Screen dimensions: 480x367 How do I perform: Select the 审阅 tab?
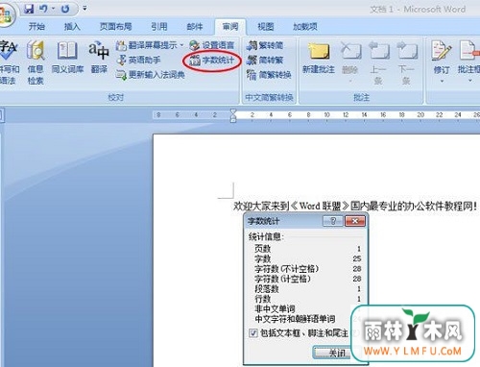pos(230,26)
